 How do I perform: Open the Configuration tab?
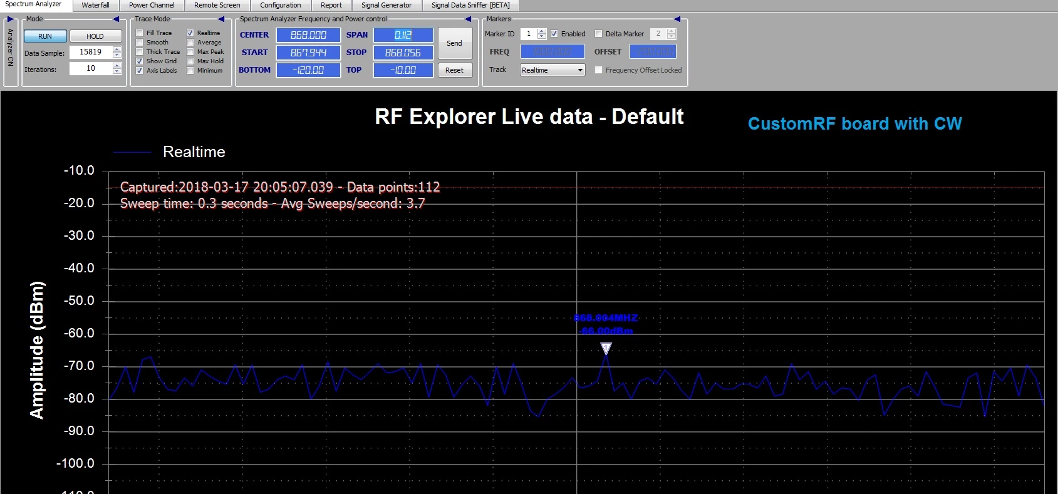coord(280,6)
